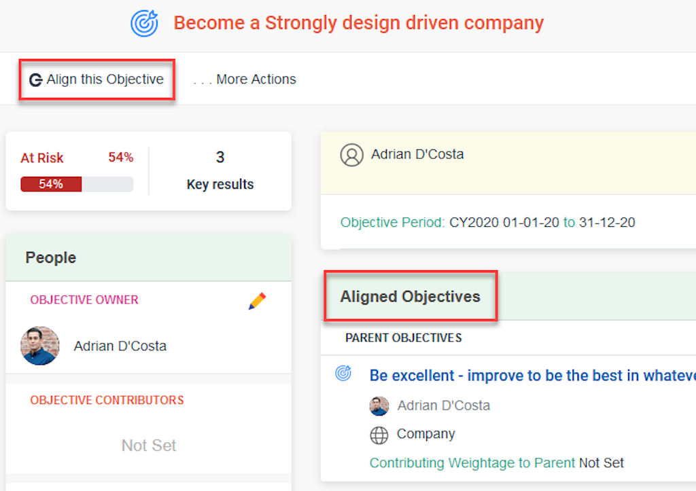This screenshot has width=696, height=491.
Task: Click Adrian D'Costa's profile circle icon
Action: coord(351,155)
